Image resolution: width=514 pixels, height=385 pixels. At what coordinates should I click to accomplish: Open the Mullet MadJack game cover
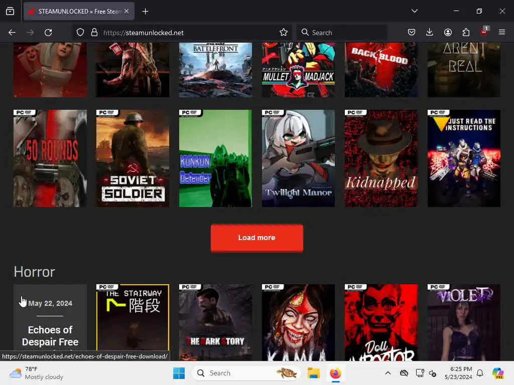(x=298, y=70)
